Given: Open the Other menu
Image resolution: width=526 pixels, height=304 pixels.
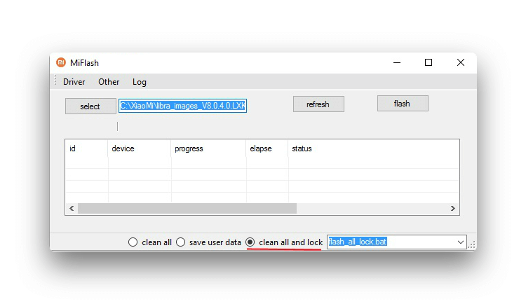Looking at the screenshot, I should click(109, 82).
